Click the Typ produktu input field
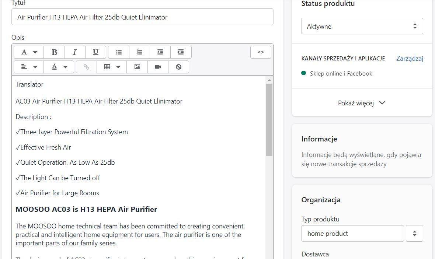Viewport: 435px width, 259px height. click(352, 234)
